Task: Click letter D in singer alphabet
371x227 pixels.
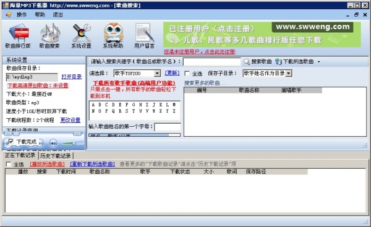Action: click(x=113, y=105)
